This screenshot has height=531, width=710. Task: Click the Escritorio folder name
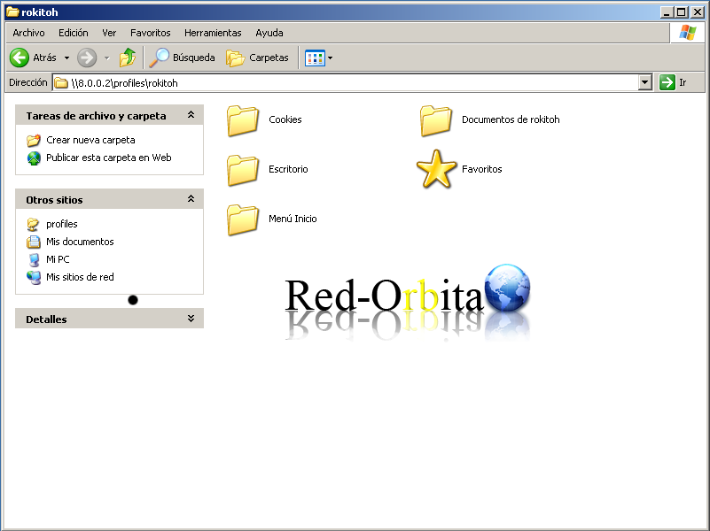(288, 169)
